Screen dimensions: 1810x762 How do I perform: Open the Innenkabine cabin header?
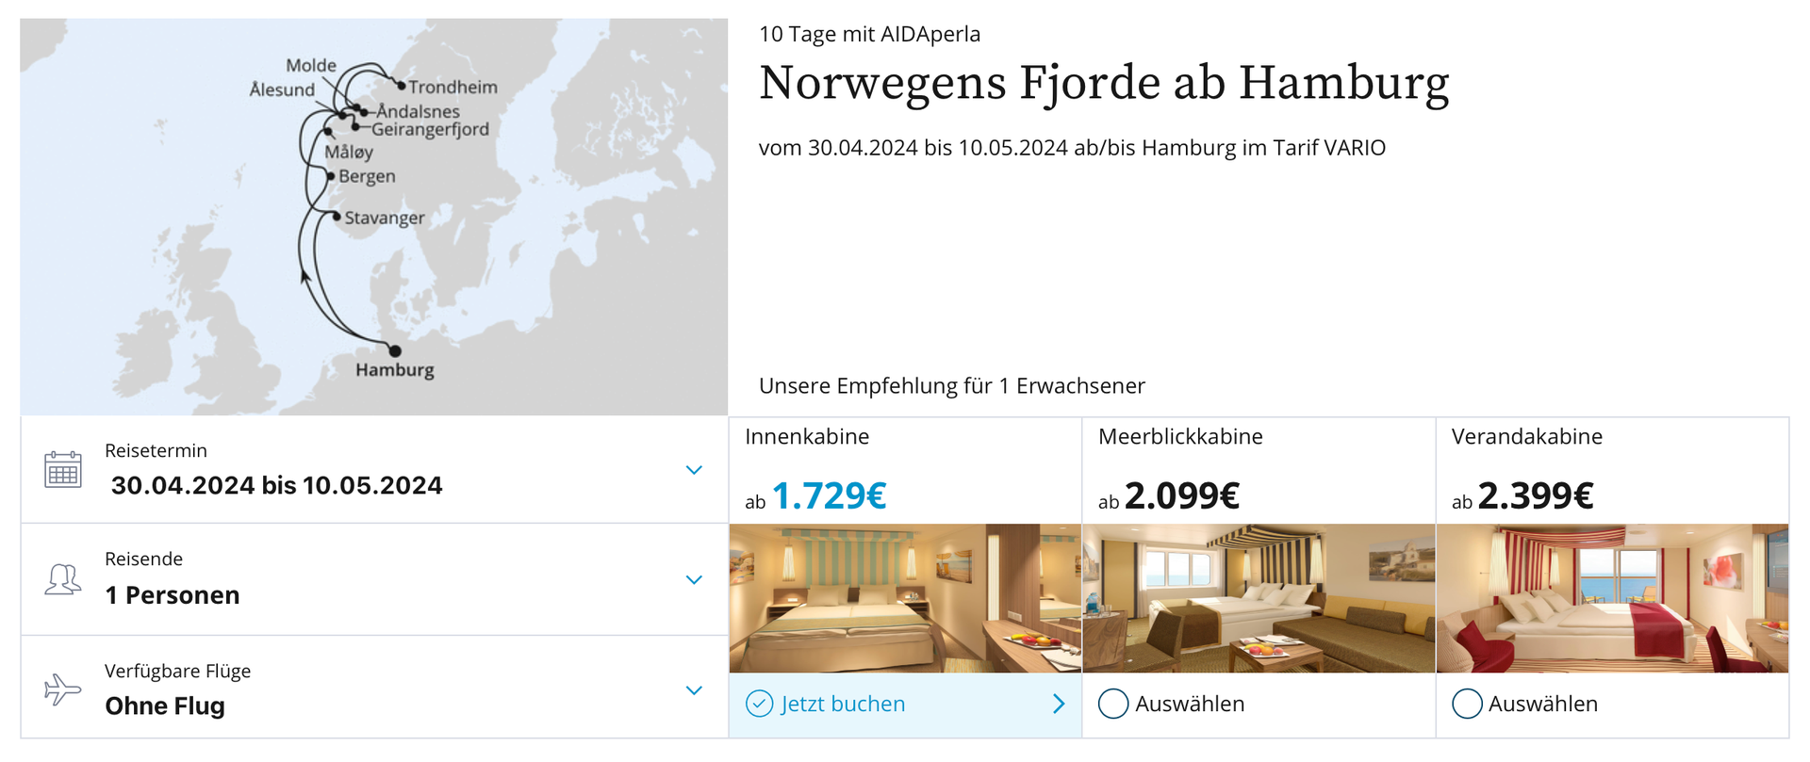point(807,437)
